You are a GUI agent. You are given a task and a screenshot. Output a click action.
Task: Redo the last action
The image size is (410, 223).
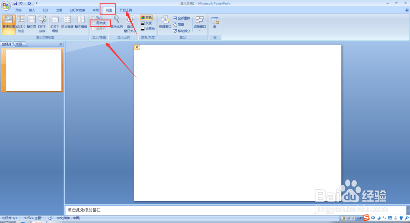(x=29, y=3)
